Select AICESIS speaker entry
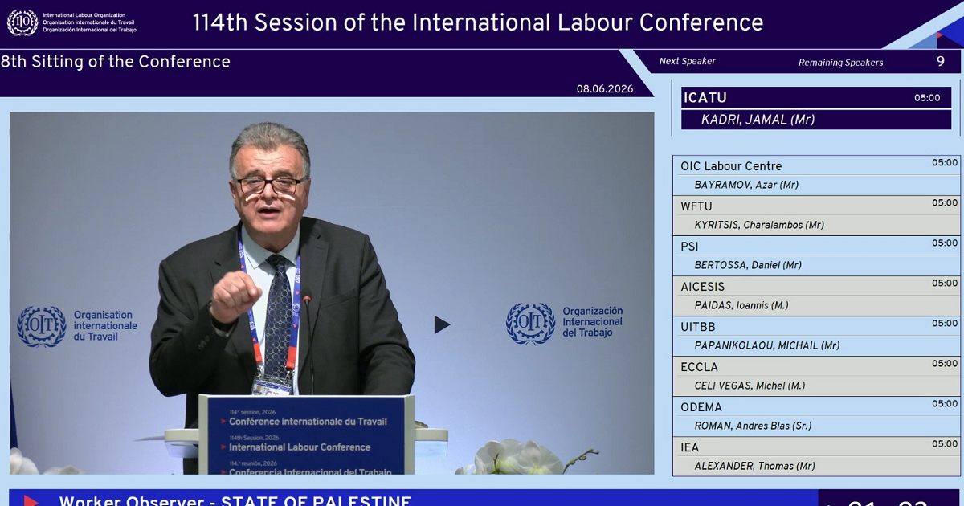Screen dimensions: 964x506 pyautogui.click(x=816, y=296)
